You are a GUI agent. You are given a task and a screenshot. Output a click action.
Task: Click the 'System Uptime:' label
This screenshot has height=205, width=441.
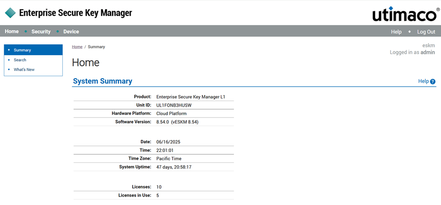point(135,167)
